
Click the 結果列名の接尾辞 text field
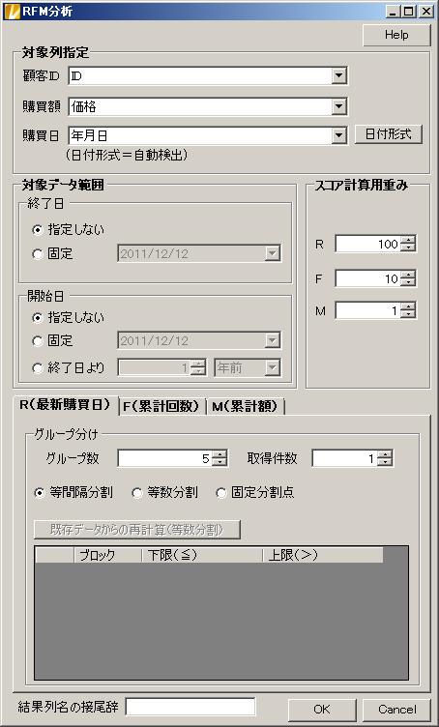(x=190, y=707)
